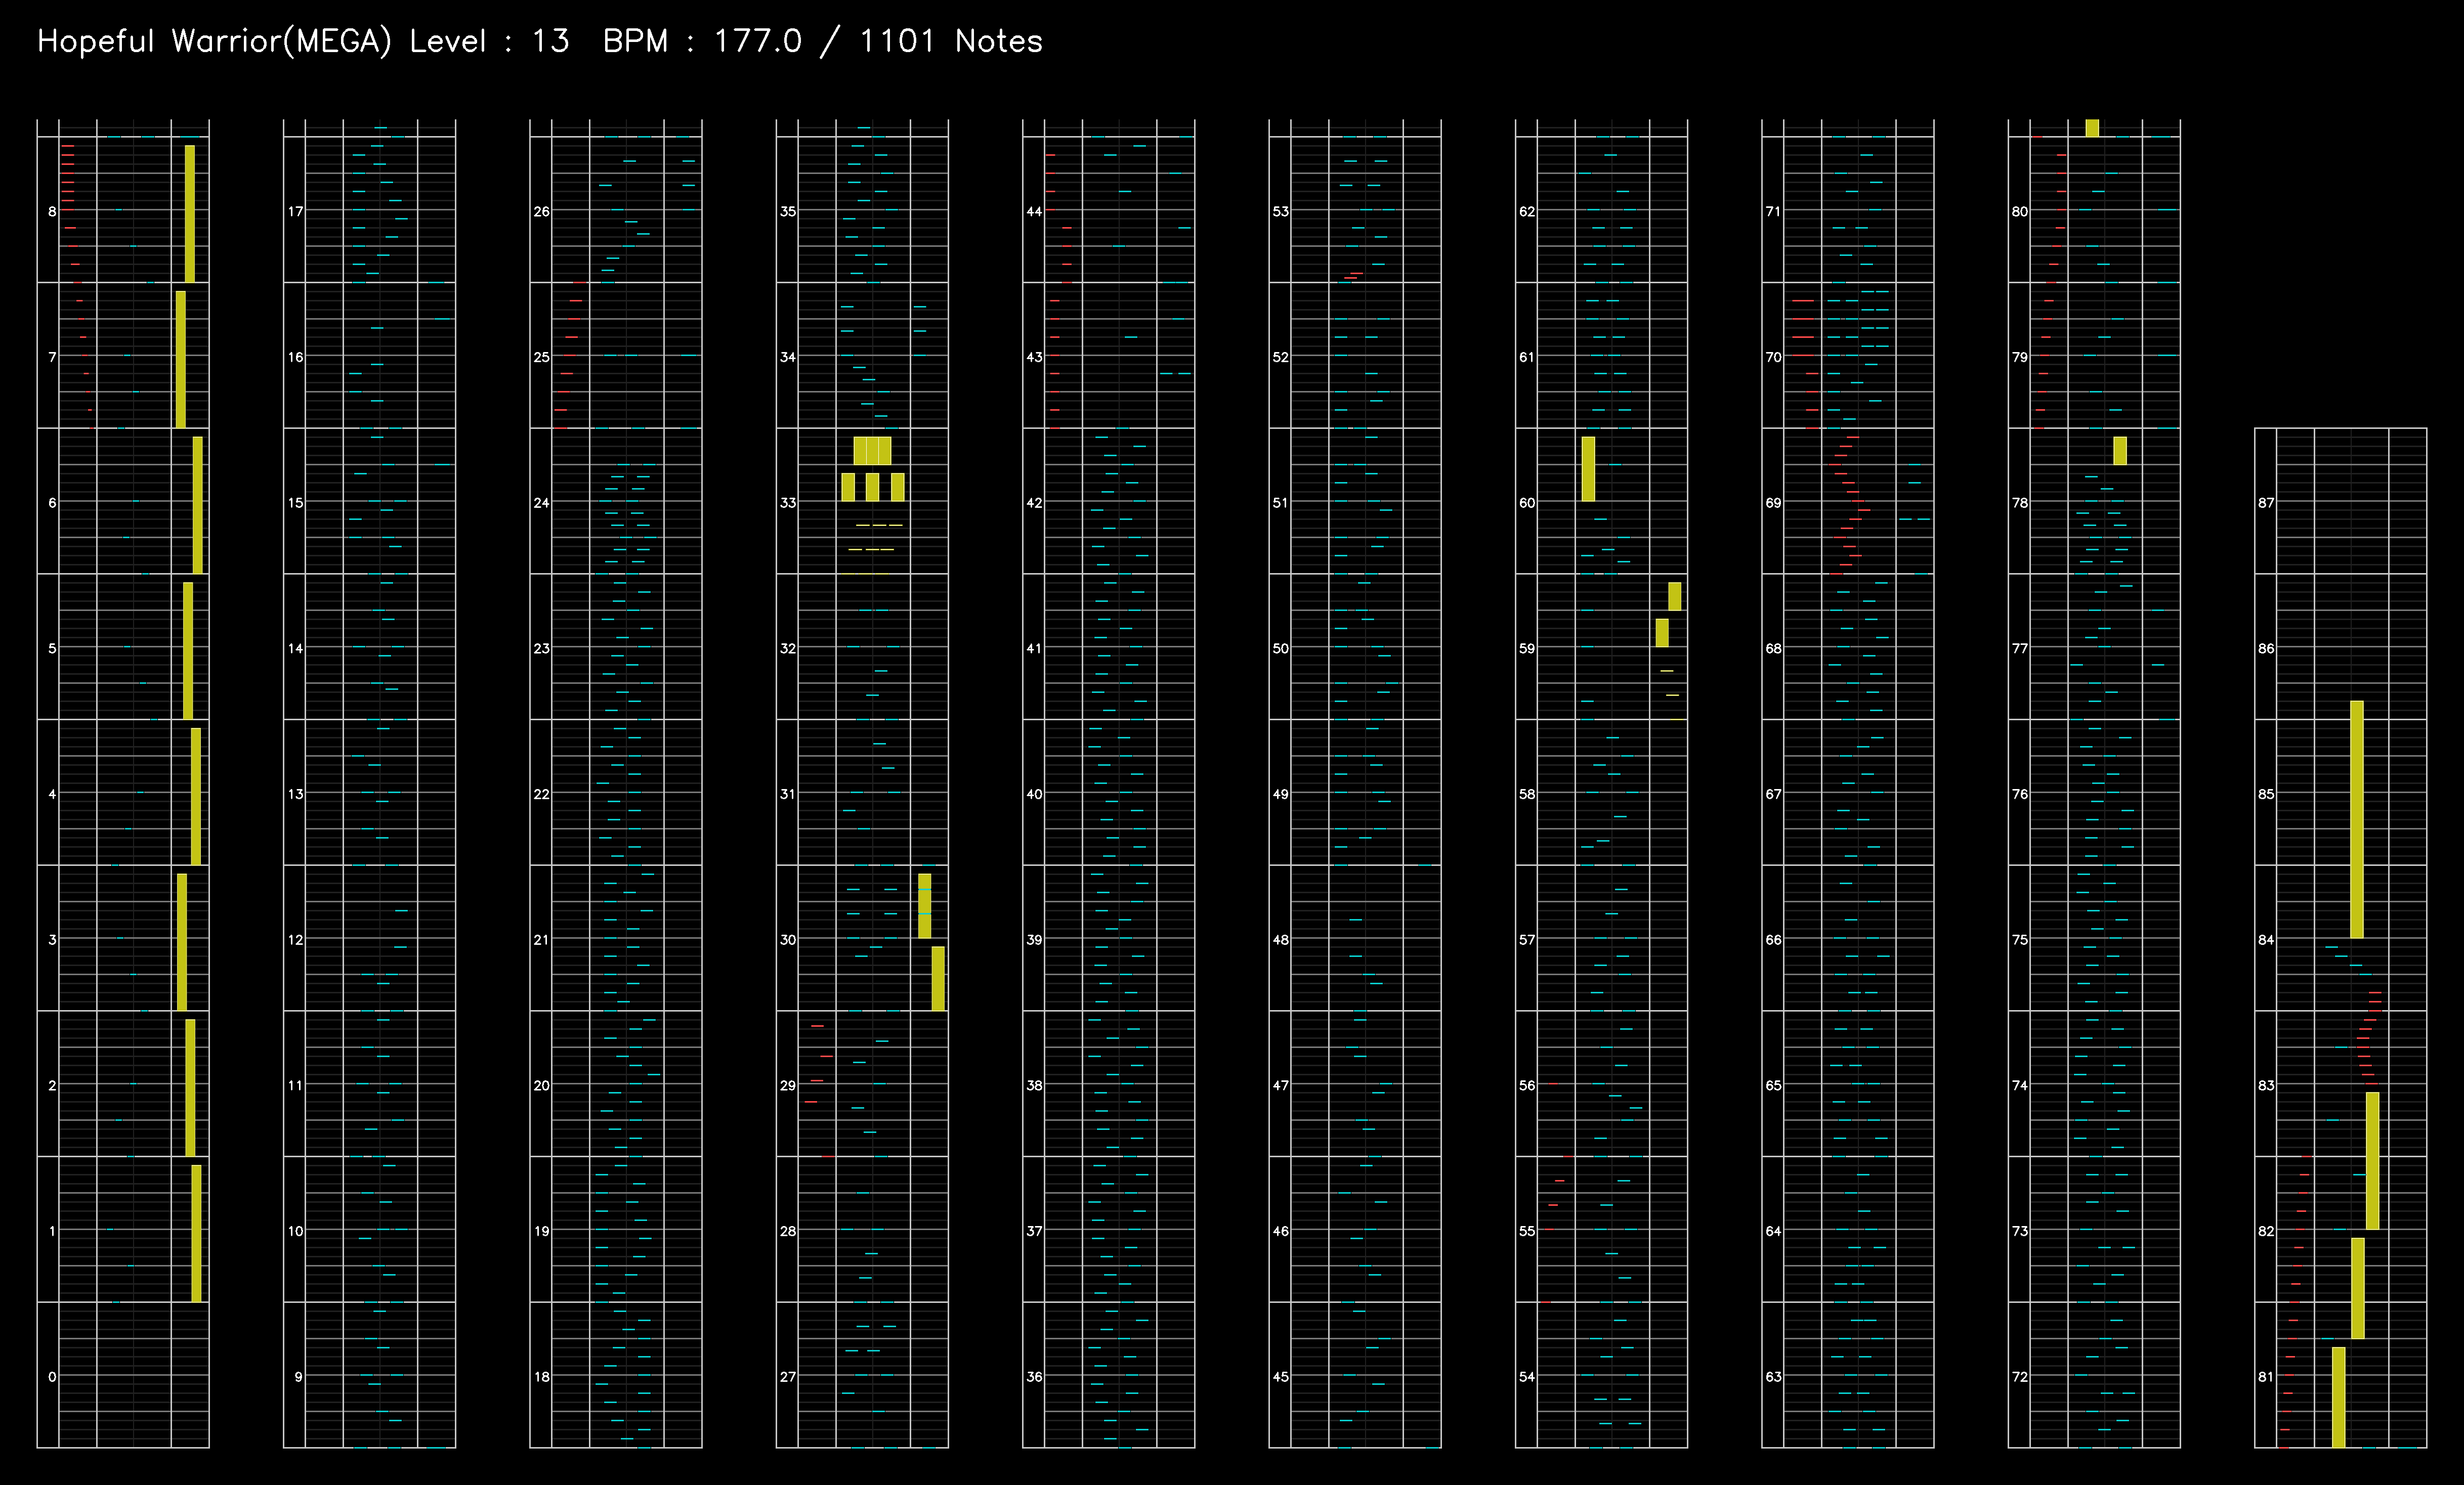Click measure number 44 label
This screenshot has height=1485, width=2464.
[1035, 212]
